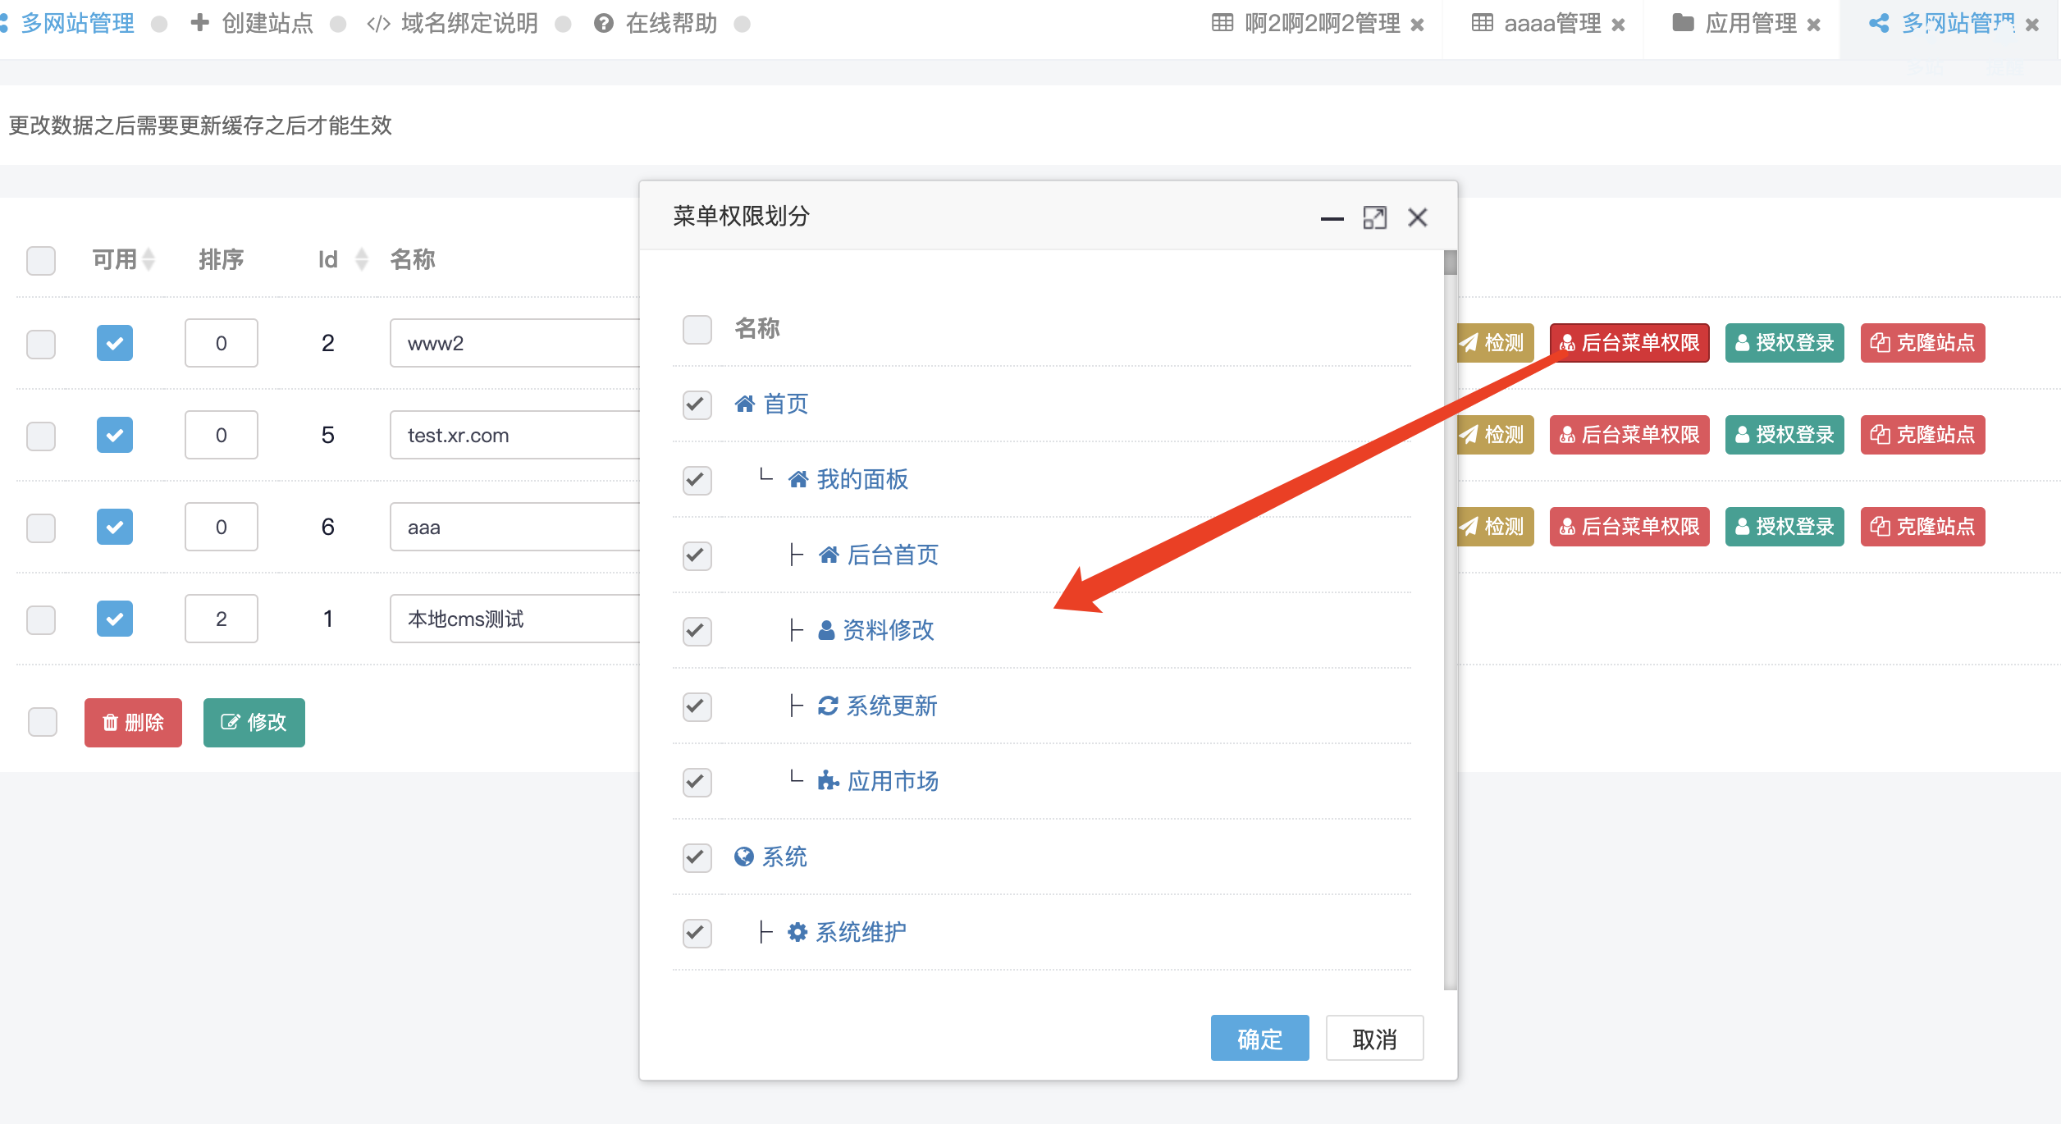Uncheck the 应用市场 permission checkbox

point(697,782)
